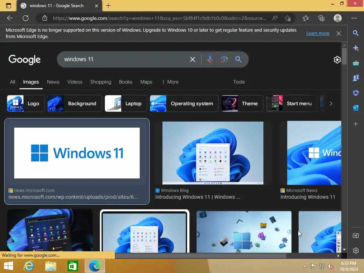This screenshot has height=273, width=364.
Task: Customize sidebar with plus icon
Action: pos(355,124)
